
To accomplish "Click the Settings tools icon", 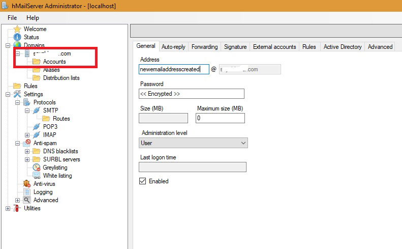I will tap(17, 94).
